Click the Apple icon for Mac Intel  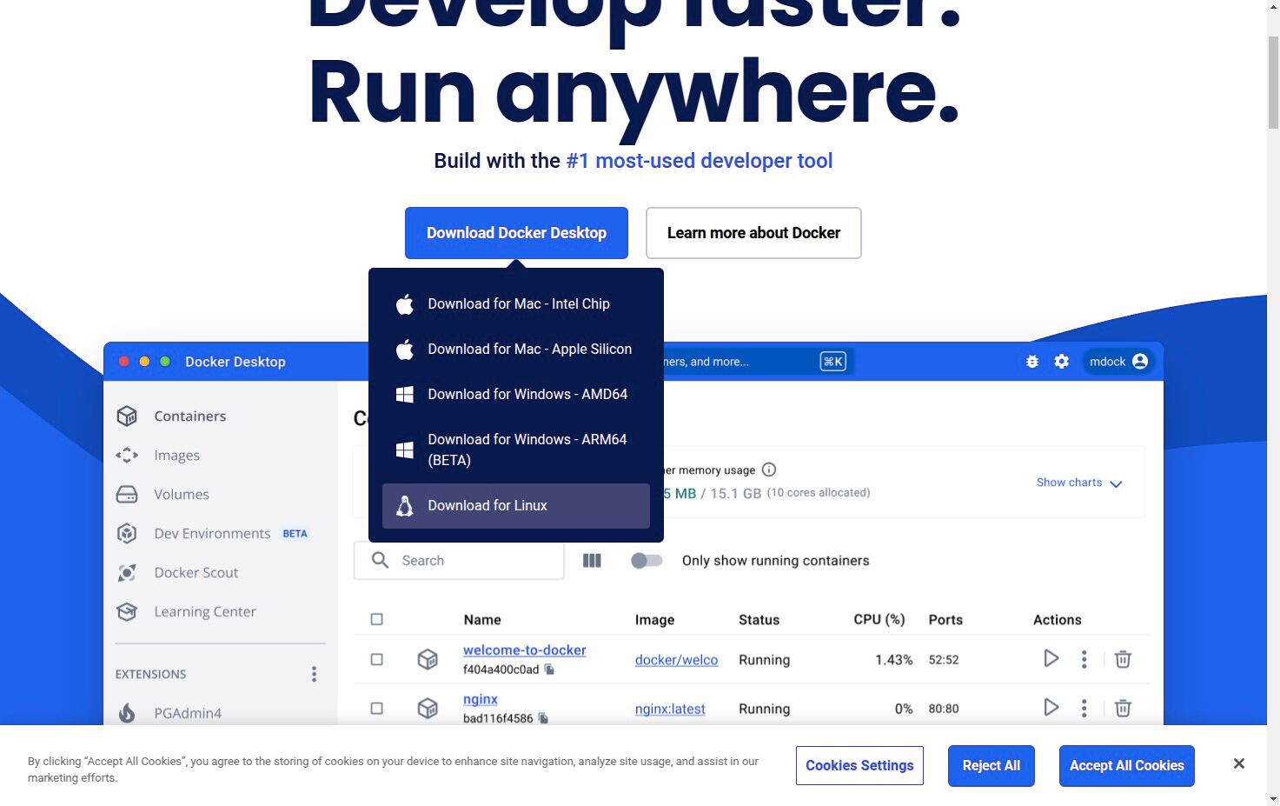tap(405, 303)
